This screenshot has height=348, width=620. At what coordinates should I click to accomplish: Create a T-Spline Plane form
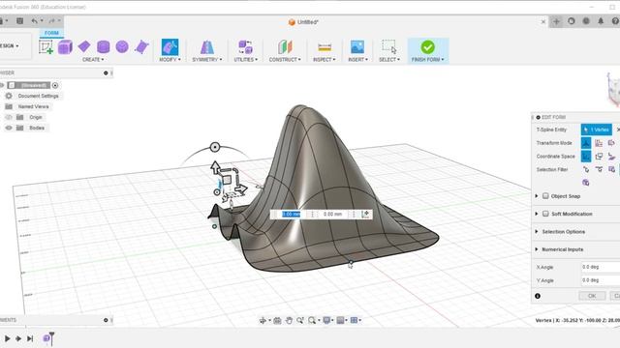[84, 46]
